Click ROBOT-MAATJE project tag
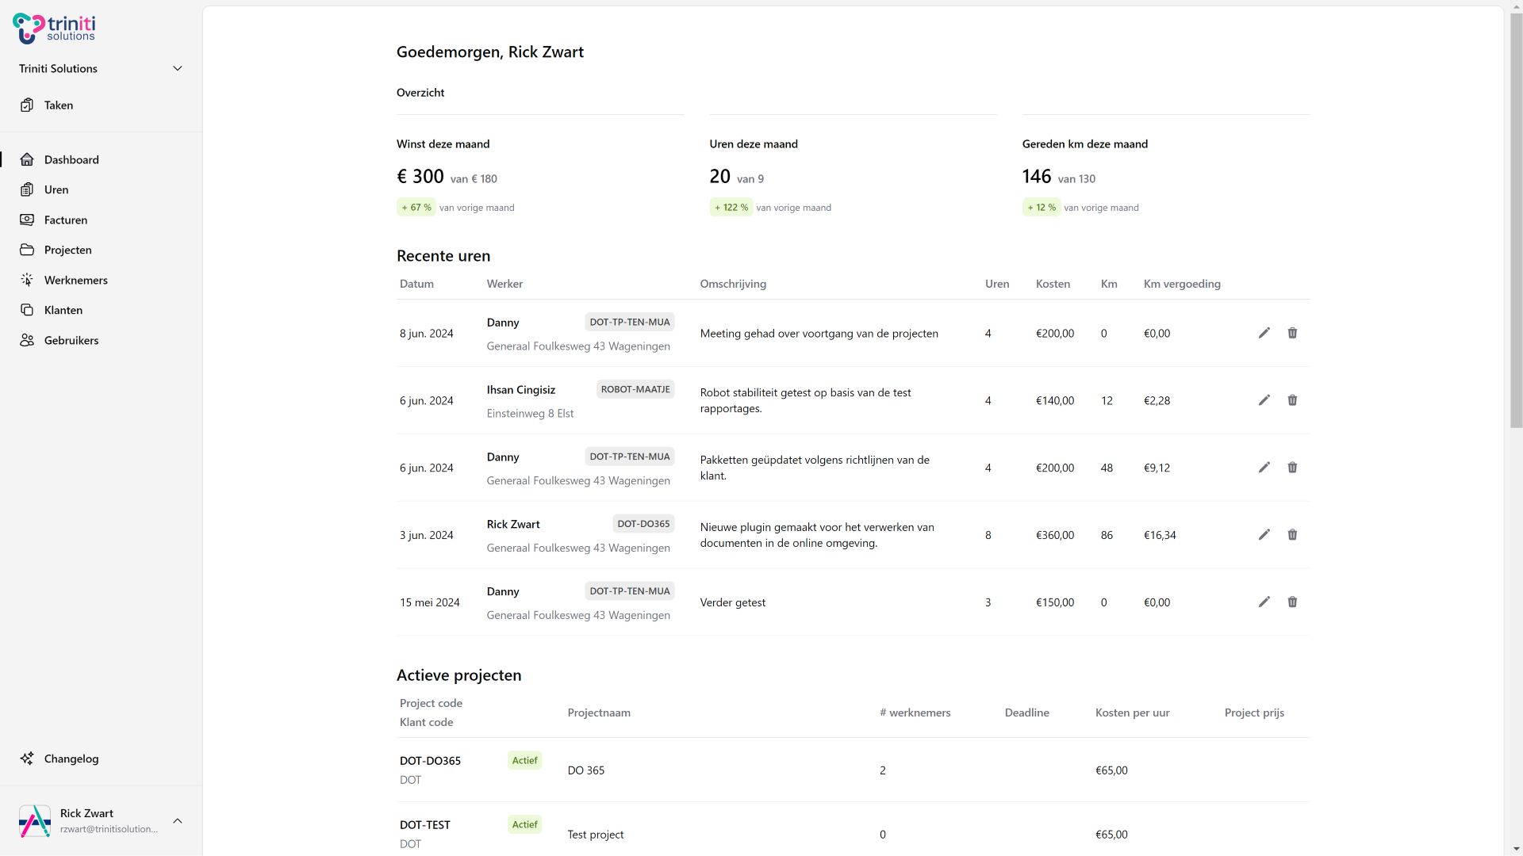Screen dimensions: 1523x856 point(635,389)
